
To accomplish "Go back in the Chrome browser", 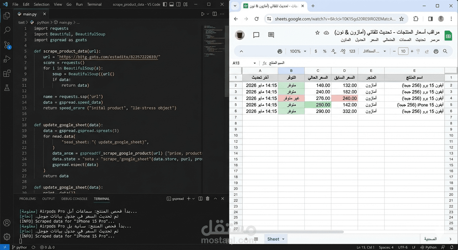I will (x=236, y=19).
